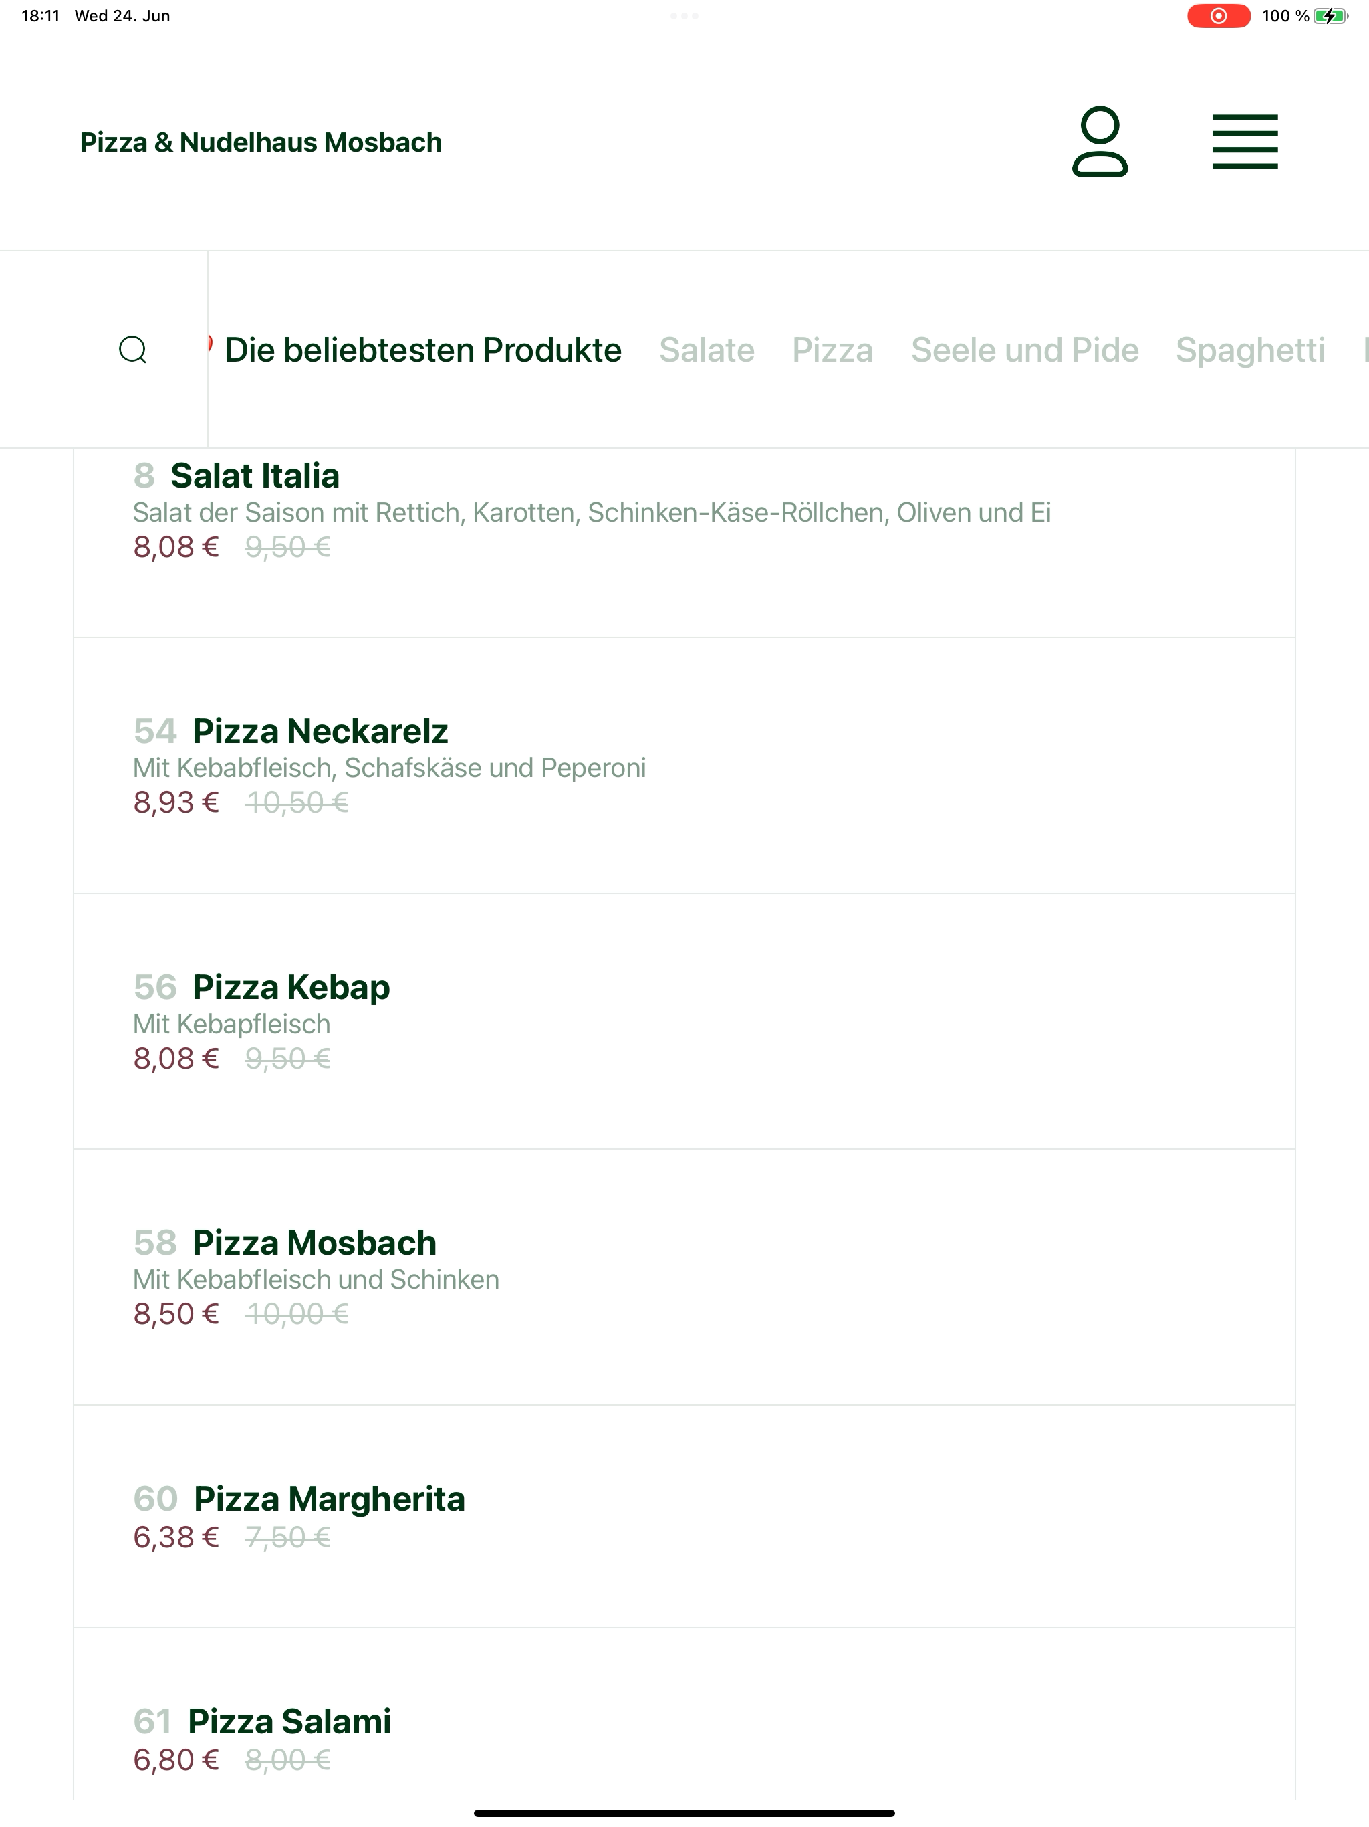Viewport: 1369px width, 1827px height.
Task: Open the Seele und Pide category
Action: 1025,350
